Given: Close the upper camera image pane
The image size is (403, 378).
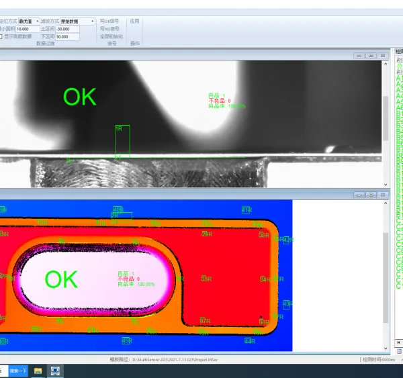Looking at the screenshot, I should pos(383,56).
